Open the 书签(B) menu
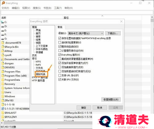Screen dimensions: 154x129 (47, 8)
